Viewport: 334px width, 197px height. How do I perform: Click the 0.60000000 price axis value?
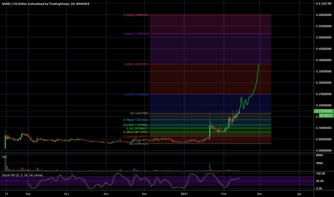tap(324, 15)
